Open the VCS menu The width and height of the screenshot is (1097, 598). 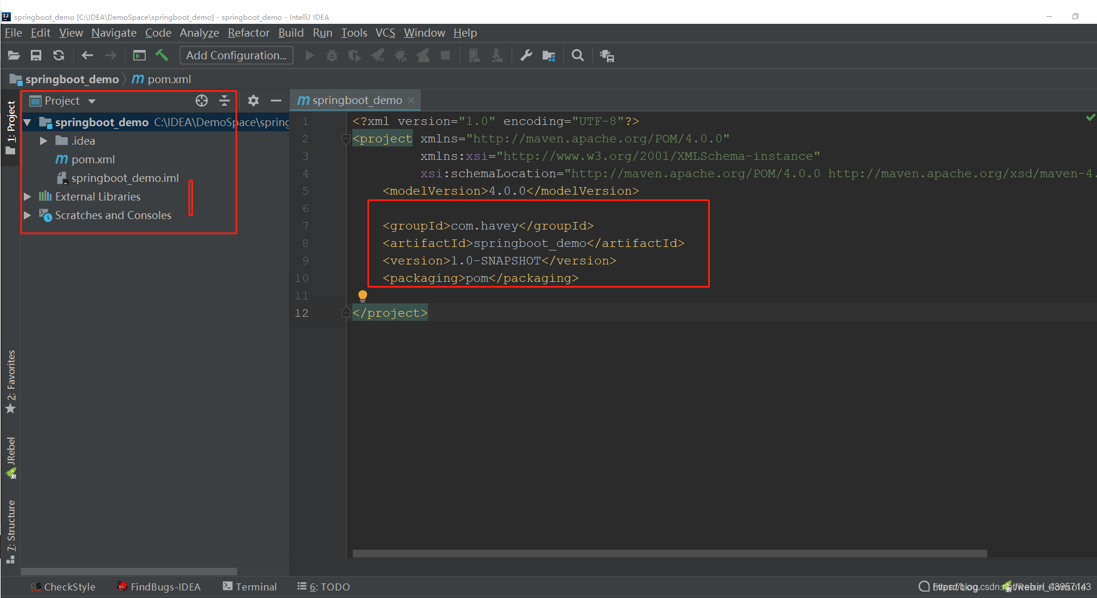(x=385, y=33)
